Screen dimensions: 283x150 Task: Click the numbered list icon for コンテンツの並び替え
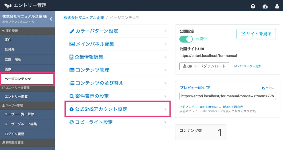click(x=72, y=83)
